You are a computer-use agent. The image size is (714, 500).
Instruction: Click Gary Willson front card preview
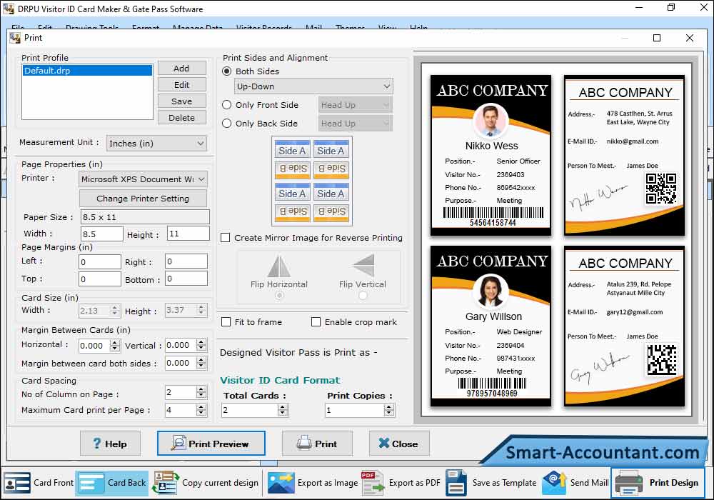(491, 326)
